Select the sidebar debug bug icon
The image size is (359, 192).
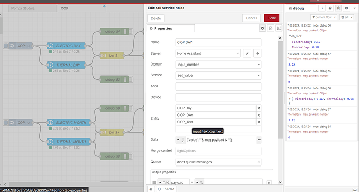(x=338, y=8)
